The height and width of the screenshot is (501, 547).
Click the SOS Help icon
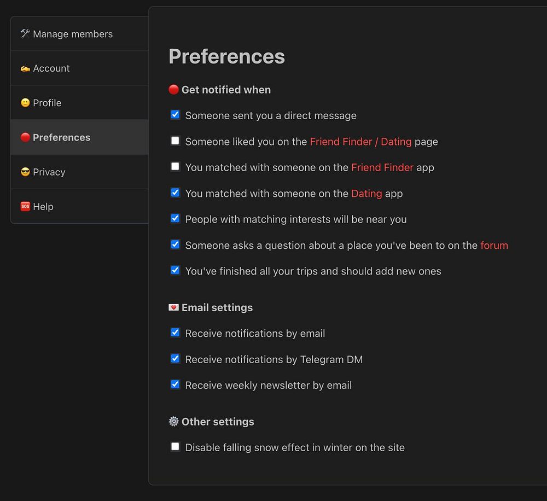tap(25, 206)
